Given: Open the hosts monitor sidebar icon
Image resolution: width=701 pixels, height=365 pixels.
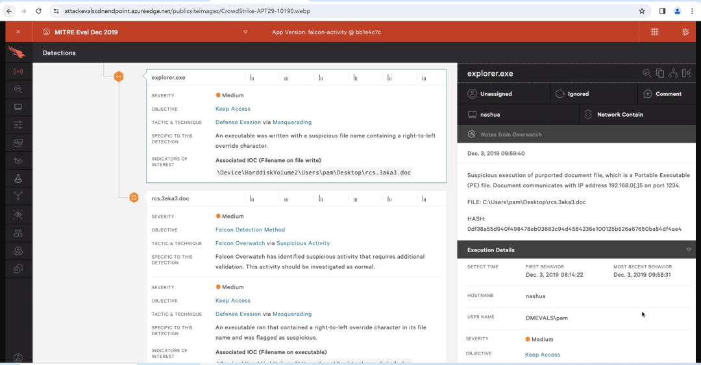Looking at the screenshot, I should (x=18, y=107).
